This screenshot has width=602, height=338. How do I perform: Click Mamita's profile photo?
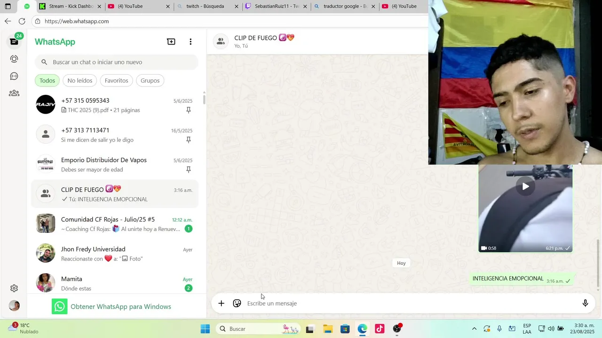click(46, 283)
